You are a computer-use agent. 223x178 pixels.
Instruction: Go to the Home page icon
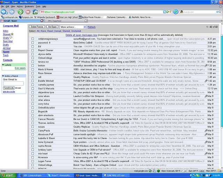click(35, 12)
